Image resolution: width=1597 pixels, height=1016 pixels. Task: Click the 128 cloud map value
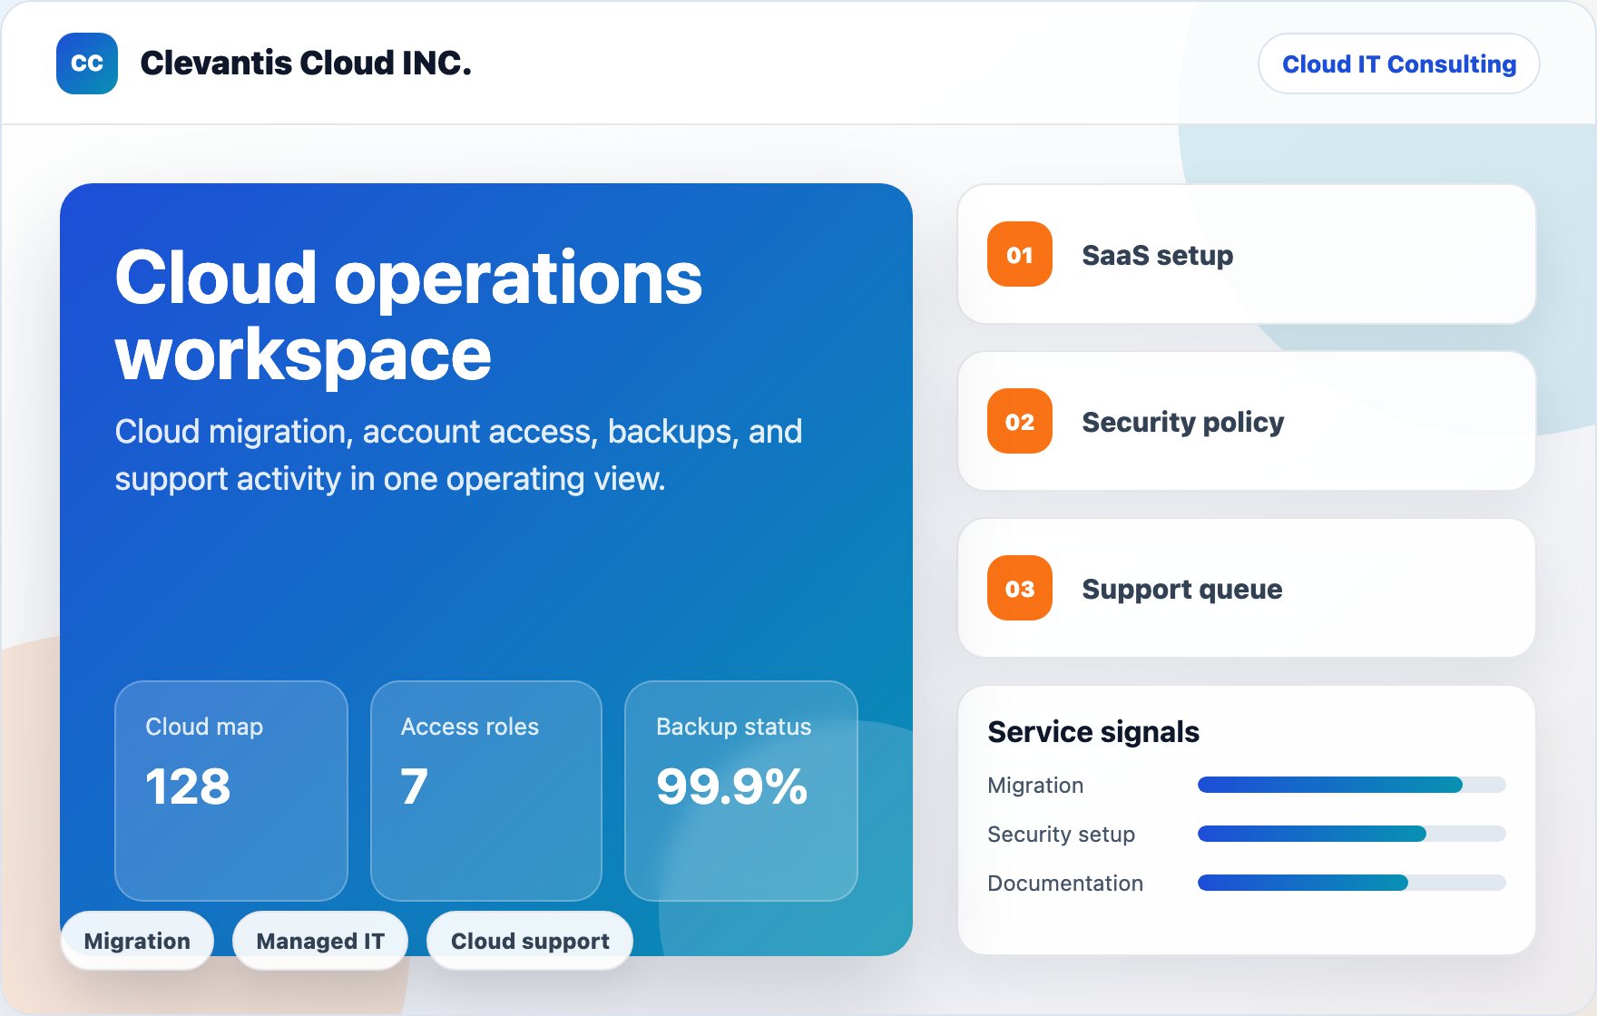pos(188,786)
